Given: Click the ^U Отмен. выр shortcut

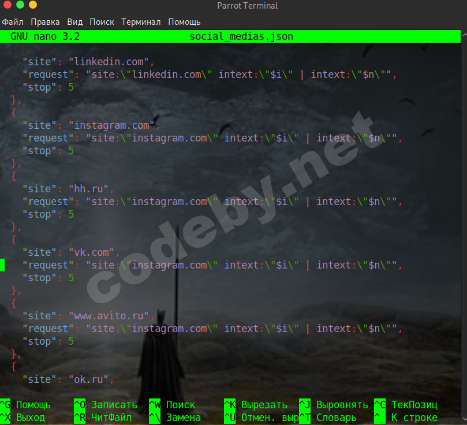Looking at the screenshot, I should point(261,417).
